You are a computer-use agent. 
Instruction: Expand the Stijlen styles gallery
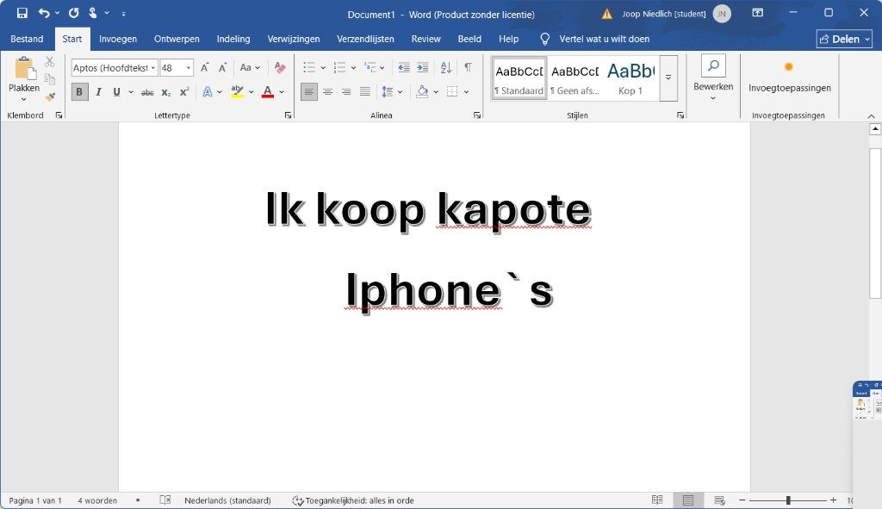[x=668, y=78]
